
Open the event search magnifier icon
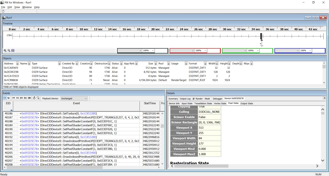(x=38, y=98)
